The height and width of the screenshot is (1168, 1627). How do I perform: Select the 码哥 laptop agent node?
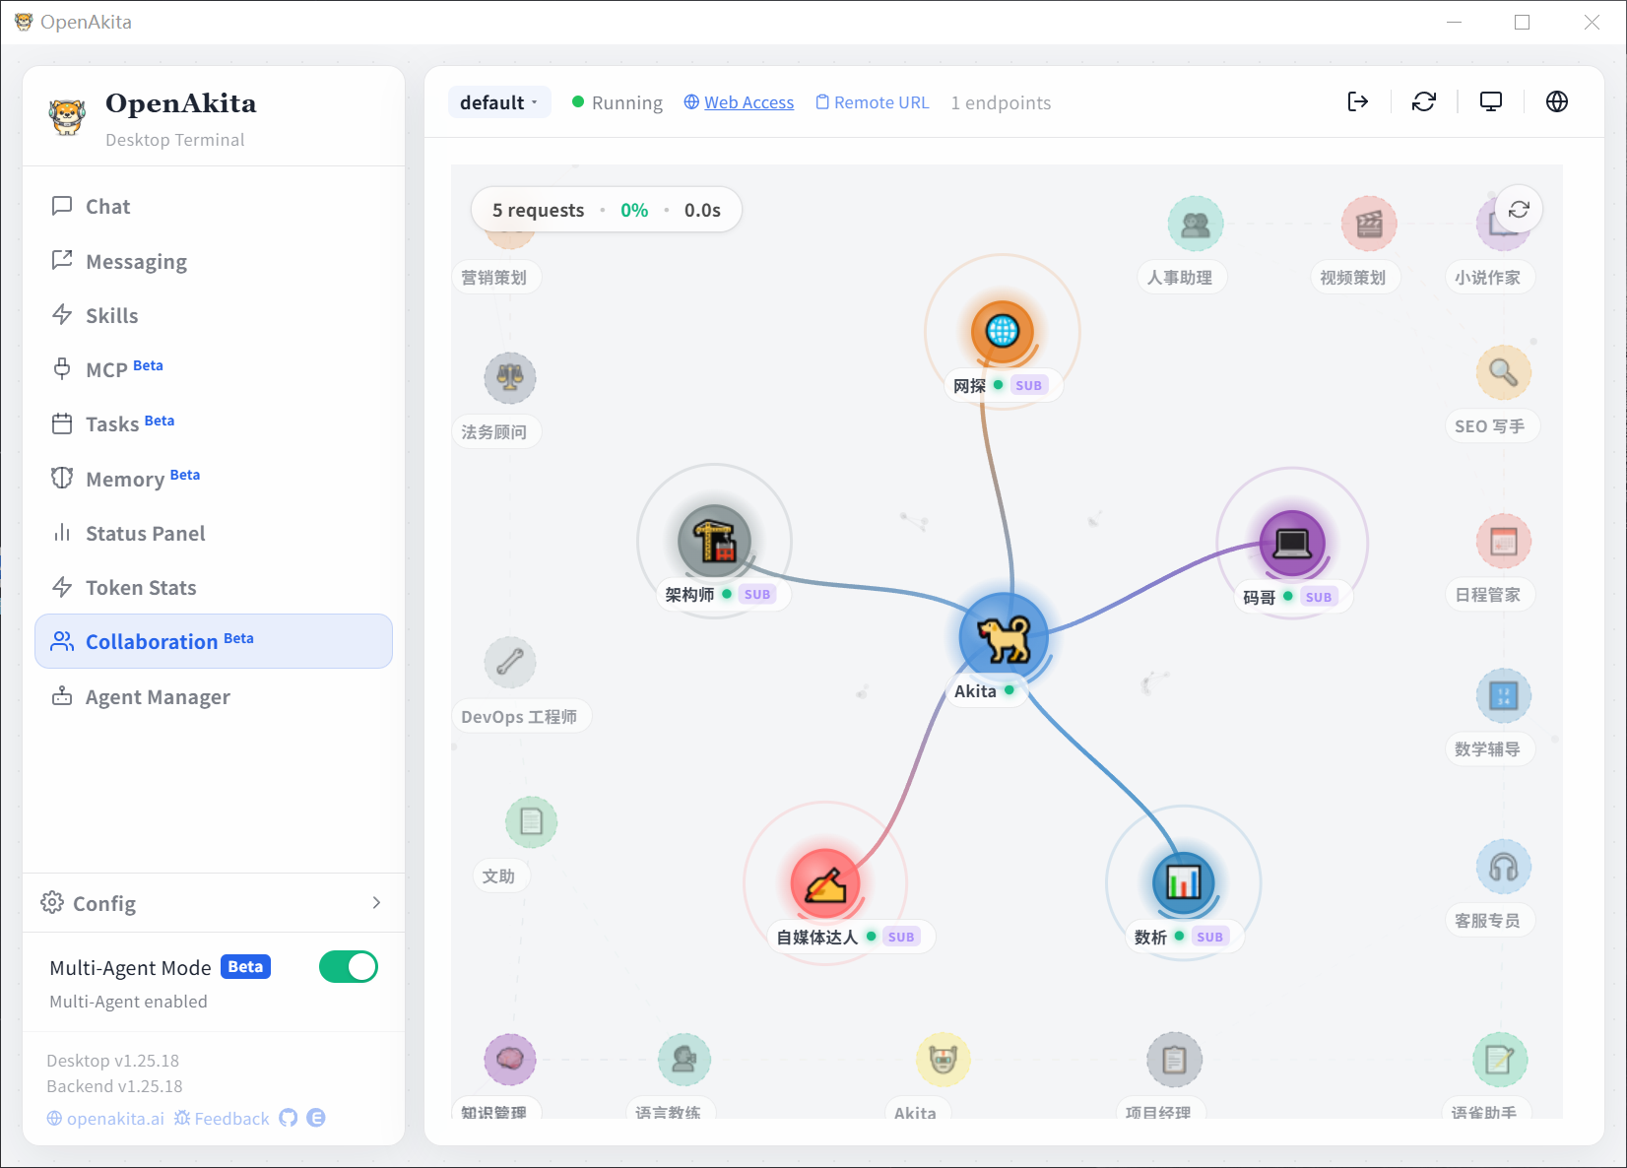pyautogui.click(x=1292, y=543)
